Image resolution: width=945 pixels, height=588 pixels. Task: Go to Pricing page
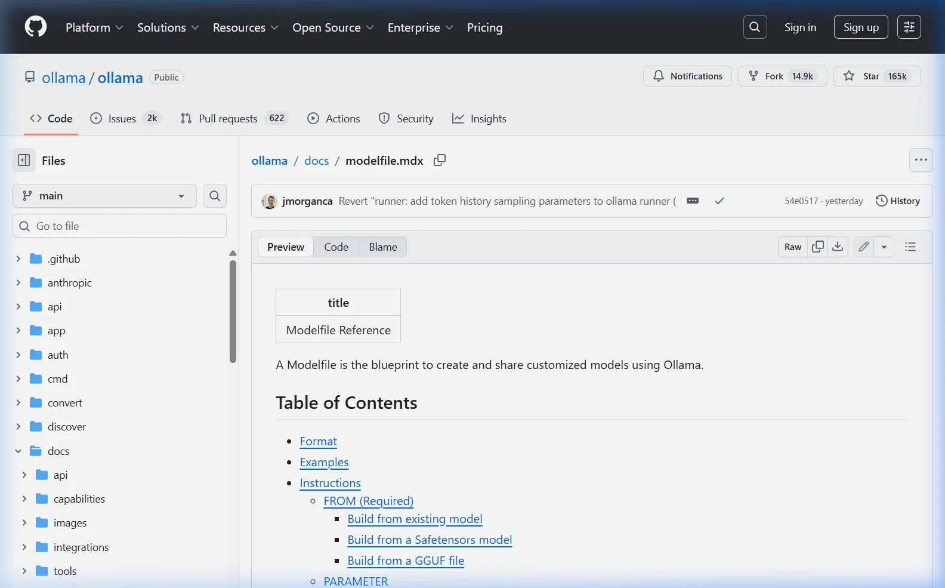pos(484,27)
